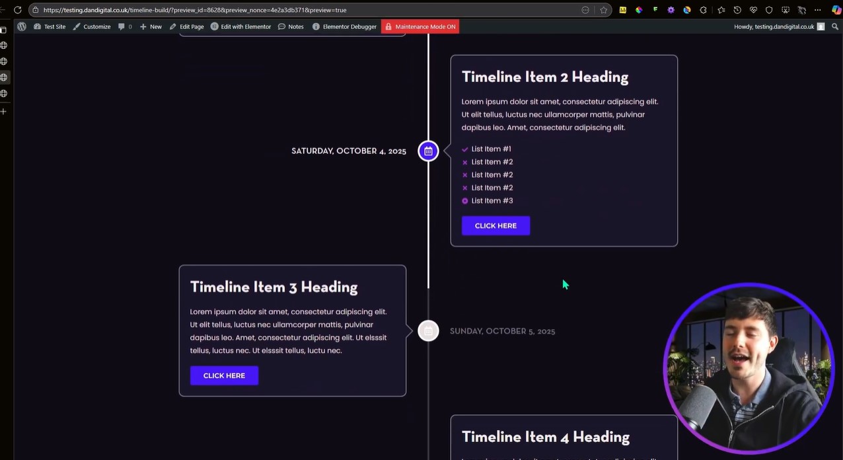Open the Copilot icon in browser toolbar
The width and height of the screenshot is (843, 460).
(836, 10)
